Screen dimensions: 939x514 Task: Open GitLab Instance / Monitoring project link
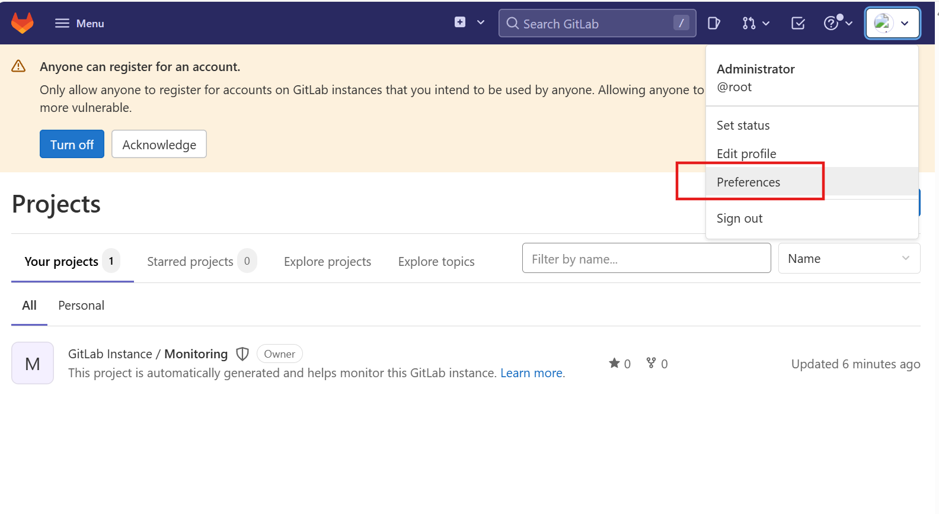148,354
